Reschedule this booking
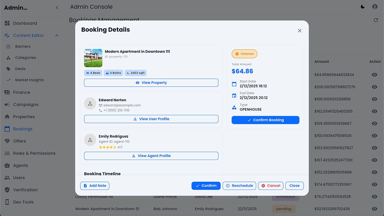Viewport: 384px width, 216px height. (x=239, y=186)
